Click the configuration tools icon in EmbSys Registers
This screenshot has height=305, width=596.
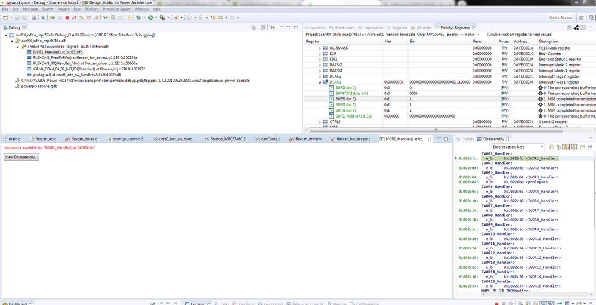click(576, 27)
